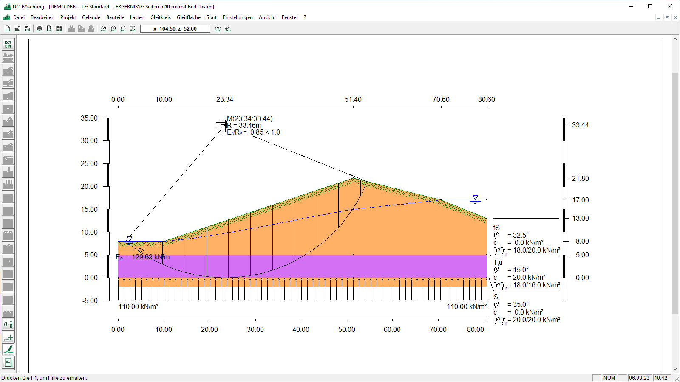This screenshot has height=382, width=680.
Task: Click the open file folder icon
Action: click(17, 29)
